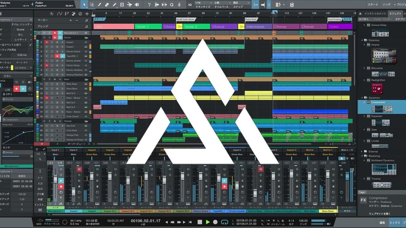
Task: Click the Chorus arranger section after Verse 1
Action: [169, 27]
